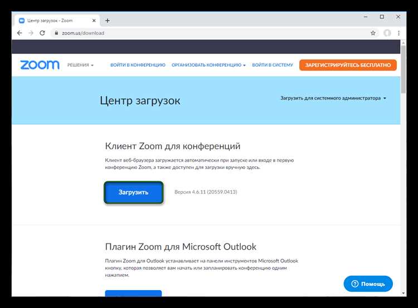
Task: Click version text Версия 4.6.11
Action: tap(206, 192)
